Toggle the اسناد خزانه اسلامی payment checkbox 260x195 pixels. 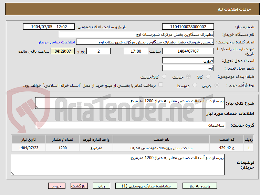(x=160, y=85)
